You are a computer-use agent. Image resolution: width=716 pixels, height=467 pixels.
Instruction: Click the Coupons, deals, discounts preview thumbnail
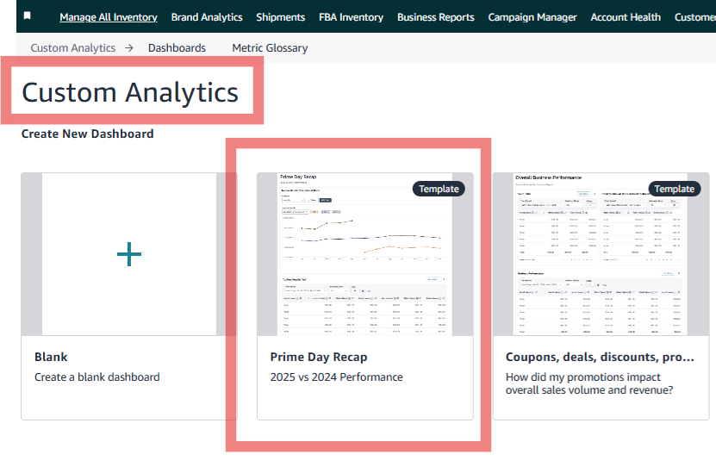point(601,254)
